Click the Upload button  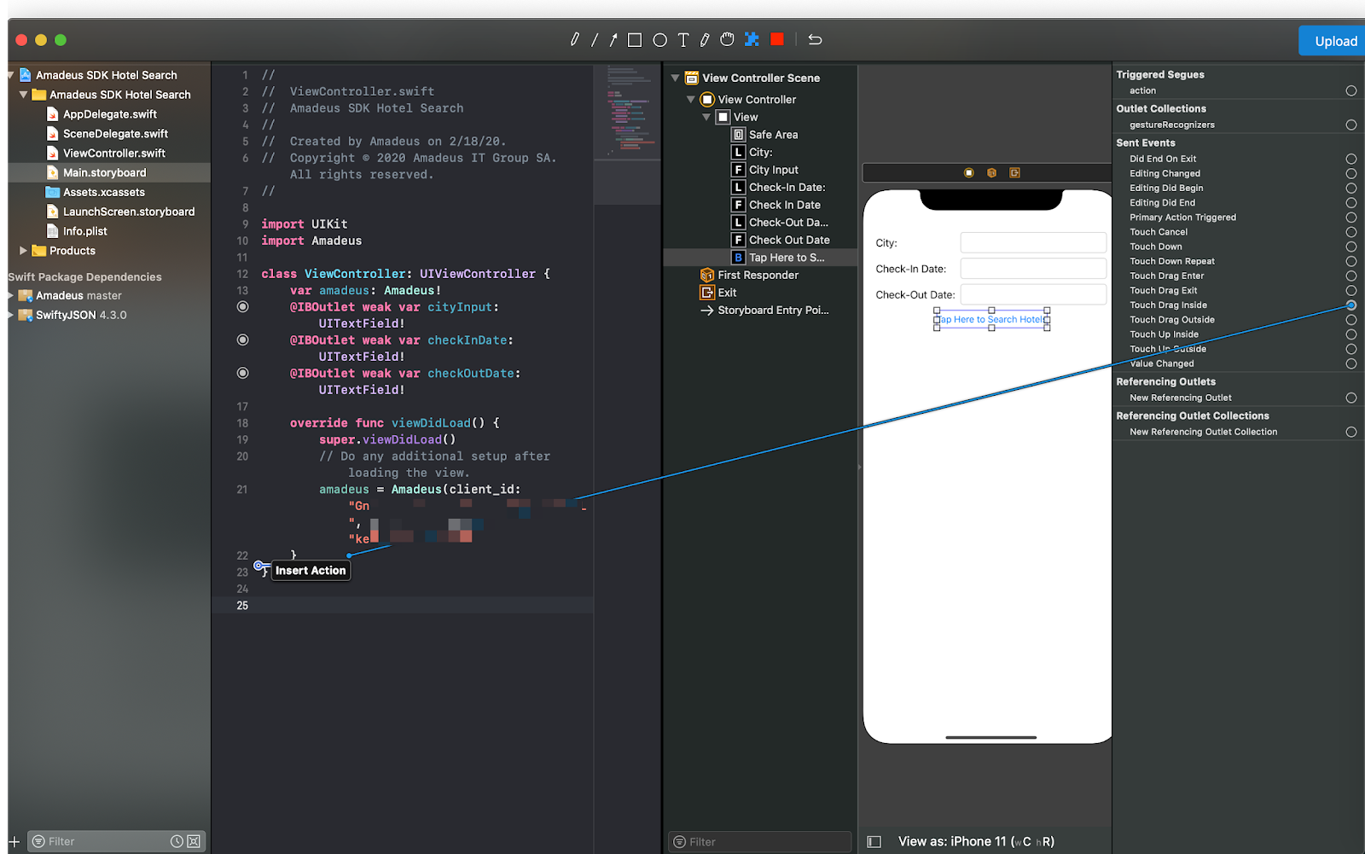click(1333, 41)
